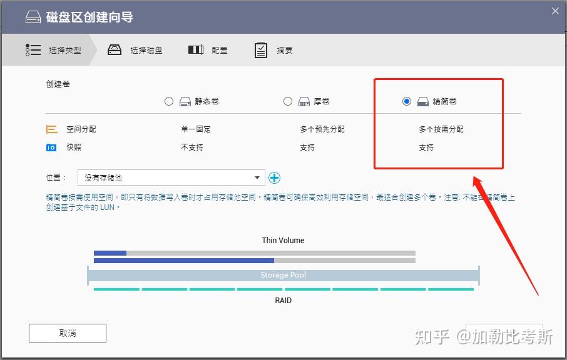The width and height of the screenshot is (567, 360).
Task: Click the 取消 button
Action: (x=67, y=332)
